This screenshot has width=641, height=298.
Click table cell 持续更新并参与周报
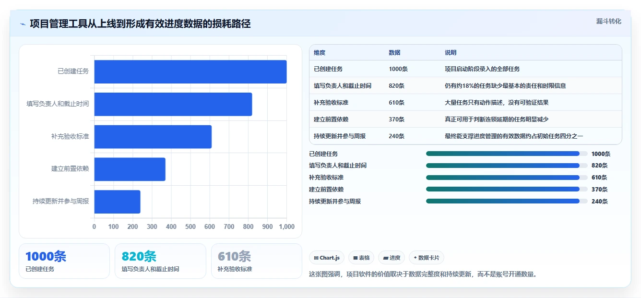(x=340, y=136)
